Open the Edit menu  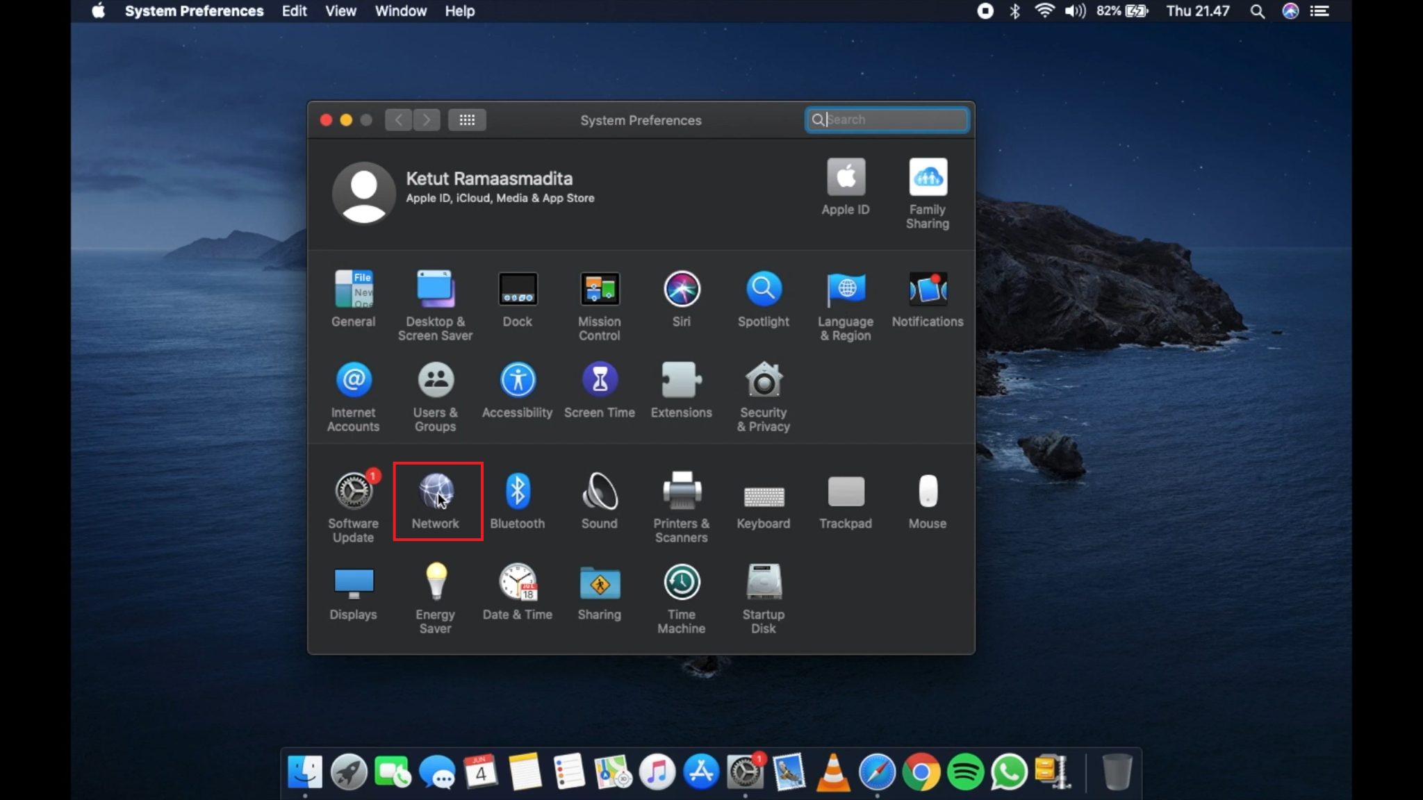[x=294, y=11]
